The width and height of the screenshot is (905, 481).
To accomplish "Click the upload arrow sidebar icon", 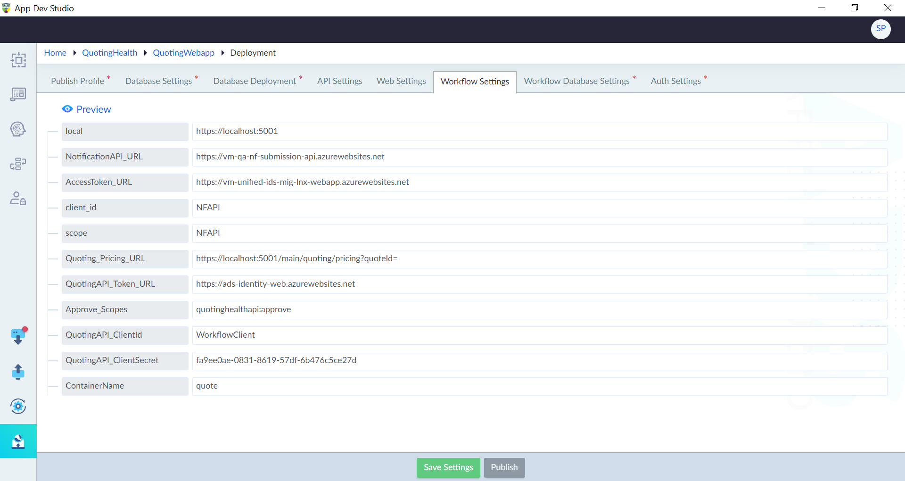I will point(18,372).
